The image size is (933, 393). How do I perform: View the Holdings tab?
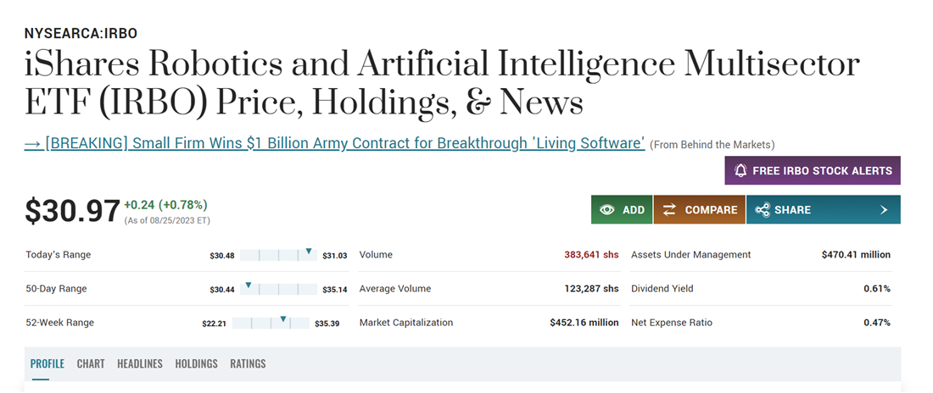point(196,363)
